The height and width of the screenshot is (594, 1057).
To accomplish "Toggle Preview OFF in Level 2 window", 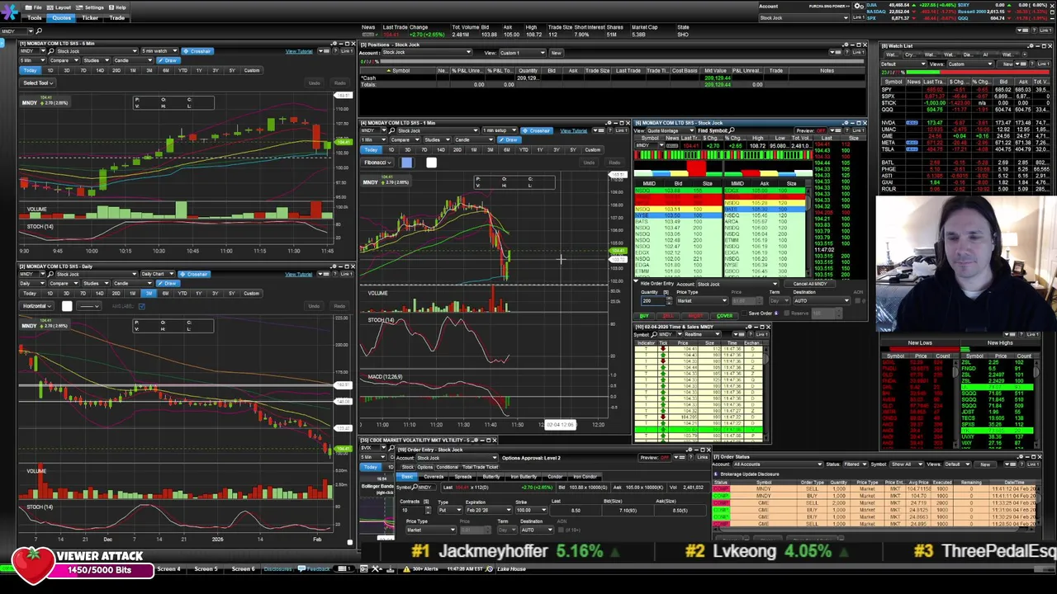I will pos(811,130).
